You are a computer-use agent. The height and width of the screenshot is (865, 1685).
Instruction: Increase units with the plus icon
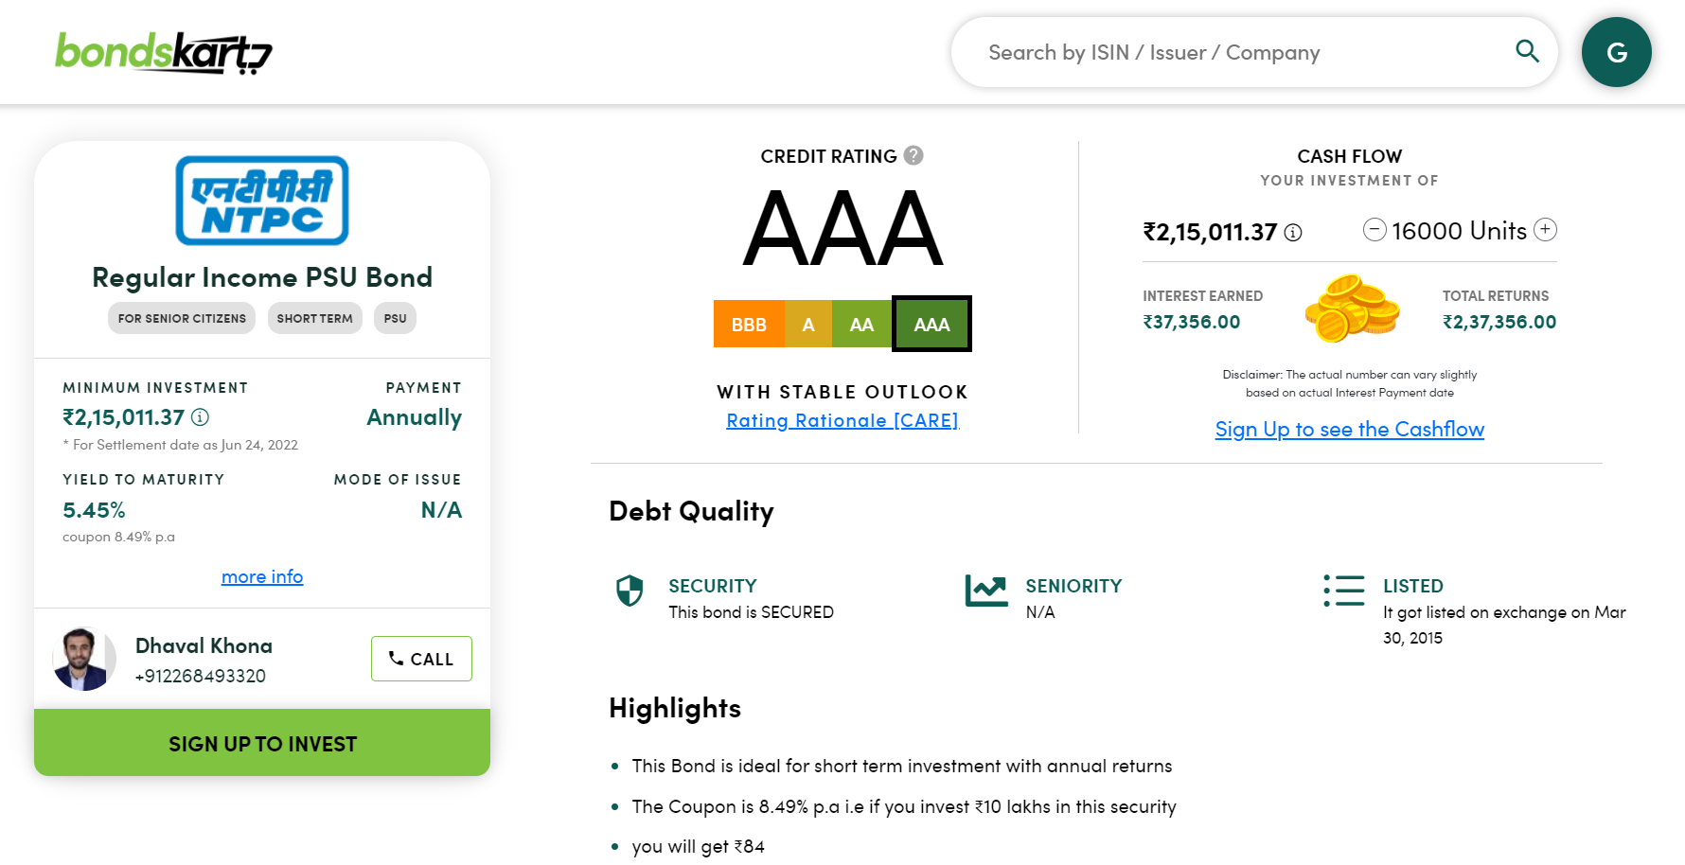coord(1545,230)
